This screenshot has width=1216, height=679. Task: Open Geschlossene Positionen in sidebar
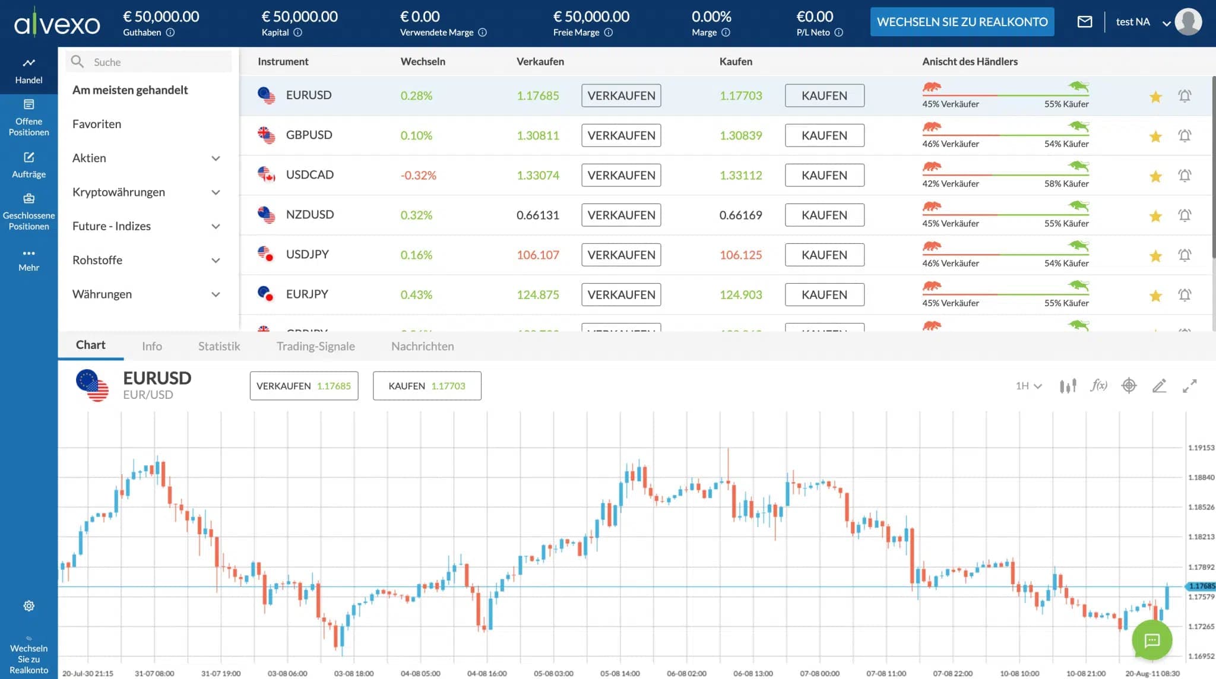click(x=28, y=212)
